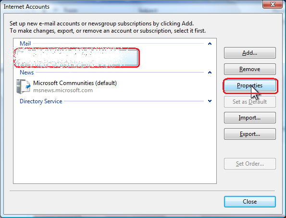Click the Microsoft Communities news server icon
This screenshot has height=218, width=286.
pyautogui.click(x=23, y=86)
